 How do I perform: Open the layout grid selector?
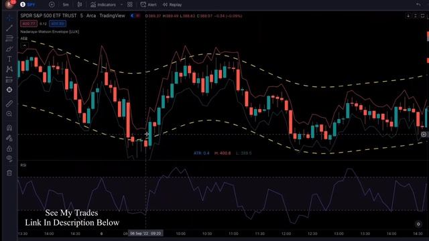point(130,5)
